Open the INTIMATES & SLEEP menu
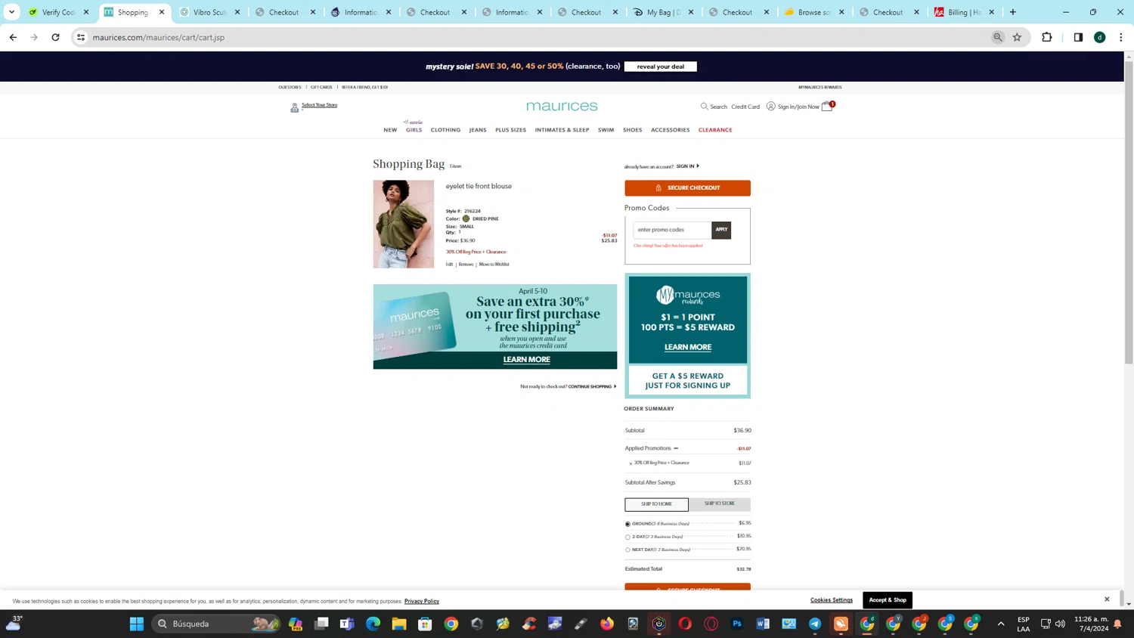The height and width of the screenshot is (638, 1134). pyautogui.click(x=562, y=130)
